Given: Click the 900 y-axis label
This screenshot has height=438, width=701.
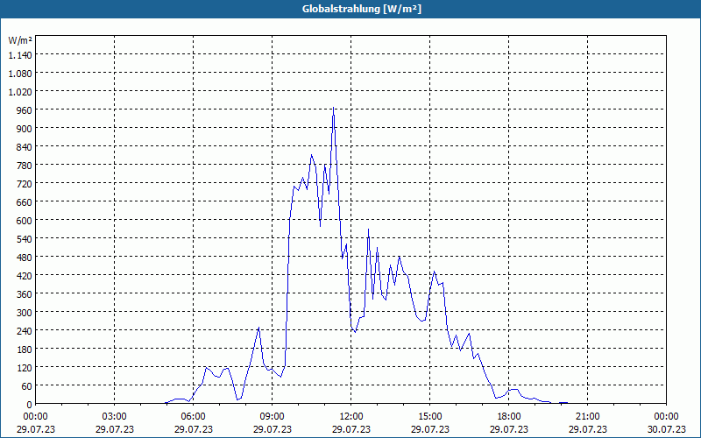Looking at the screenshot, I should coord(25,128).
